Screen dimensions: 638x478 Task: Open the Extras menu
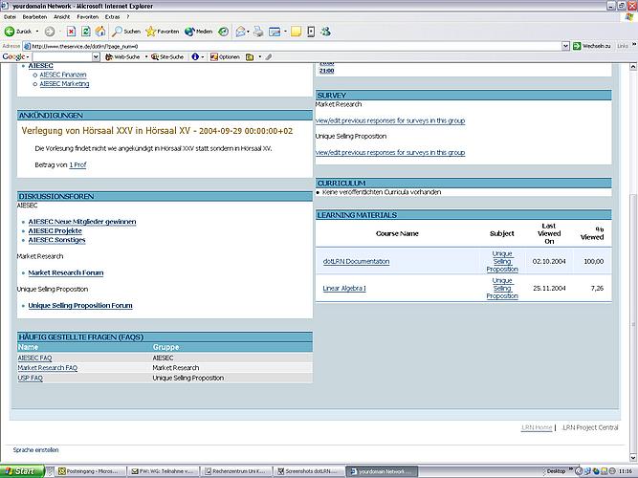click(x=112, y=17)
